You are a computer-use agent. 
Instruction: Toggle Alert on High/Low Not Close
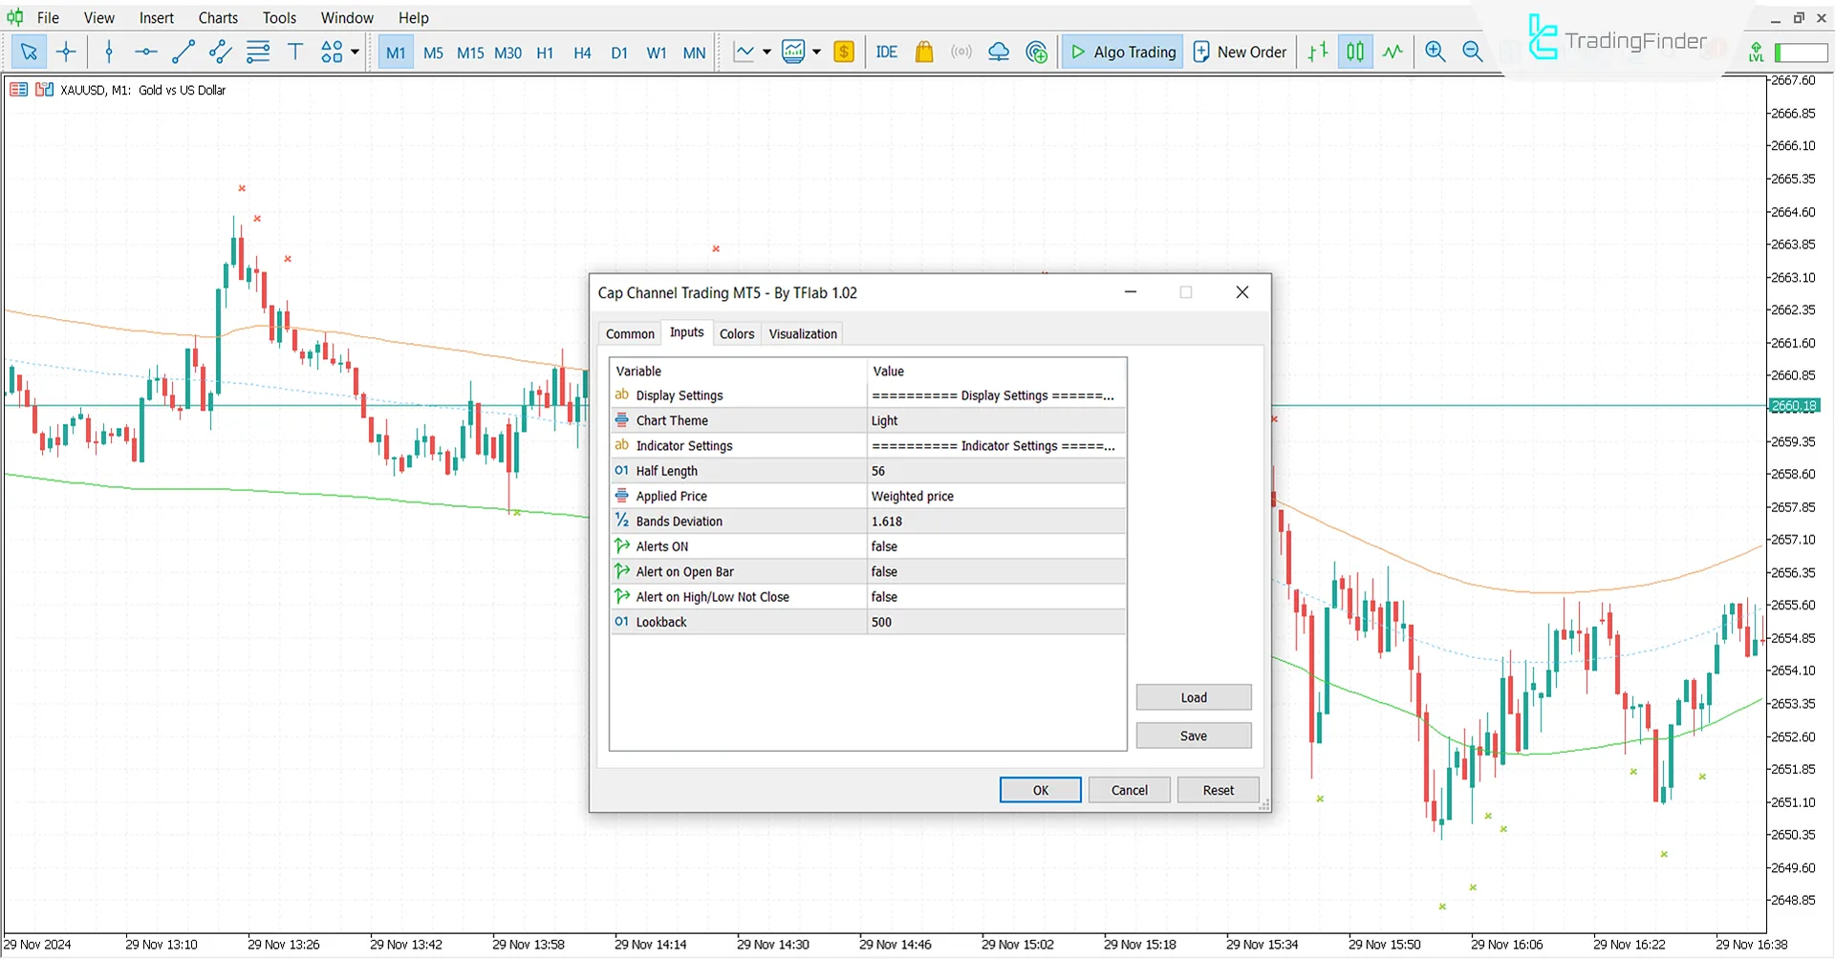(994, 596)
